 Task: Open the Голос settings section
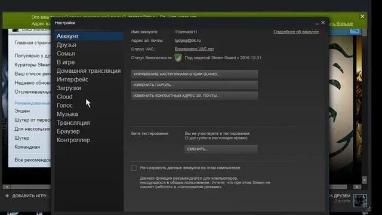64,105
